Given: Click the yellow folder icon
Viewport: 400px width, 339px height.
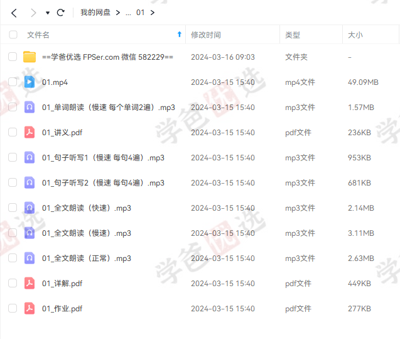Looking at the screenshot, I should coord(30,57).
